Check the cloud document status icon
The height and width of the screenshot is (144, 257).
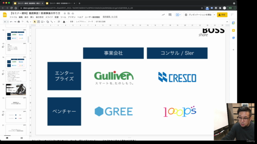click(x=73, y=13)
